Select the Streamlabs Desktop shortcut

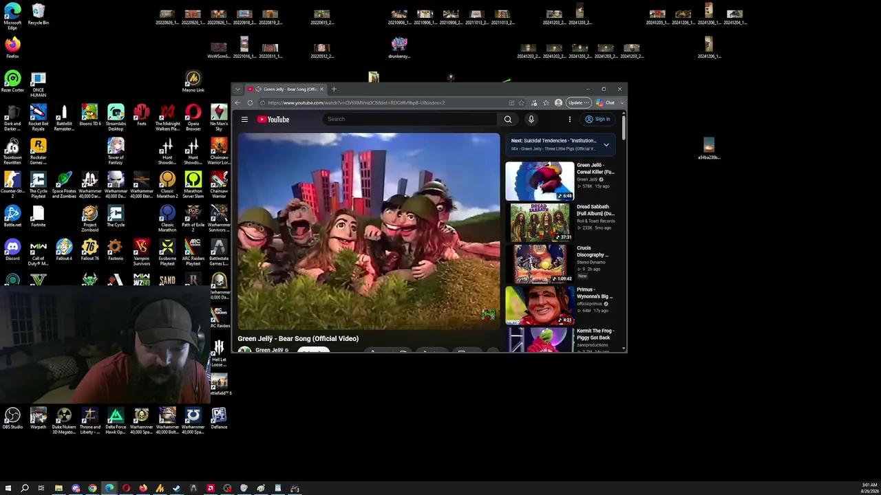(x=116, y=118)
